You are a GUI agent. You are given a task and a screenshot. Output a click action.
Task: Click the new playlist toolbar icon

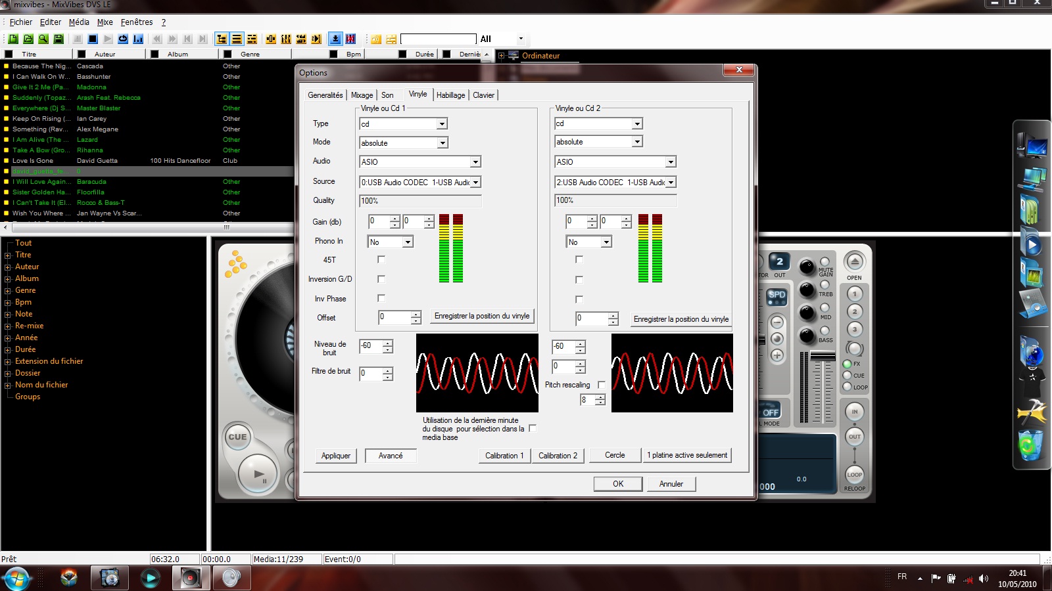pyautogui.click(x=13, y=39)
